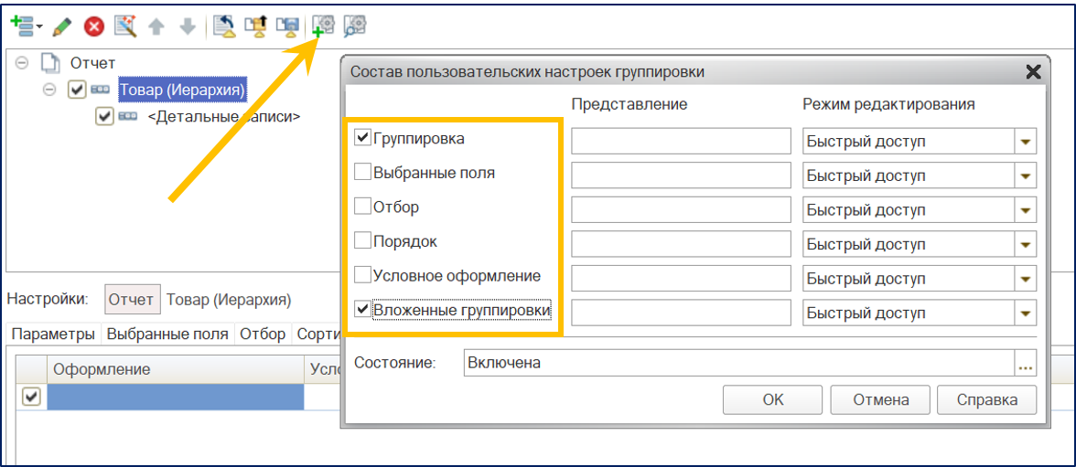Open the edit mode dropdown for Порядок row
Viewport: 1076px width, 467px height.
(x=1025, y=244)
